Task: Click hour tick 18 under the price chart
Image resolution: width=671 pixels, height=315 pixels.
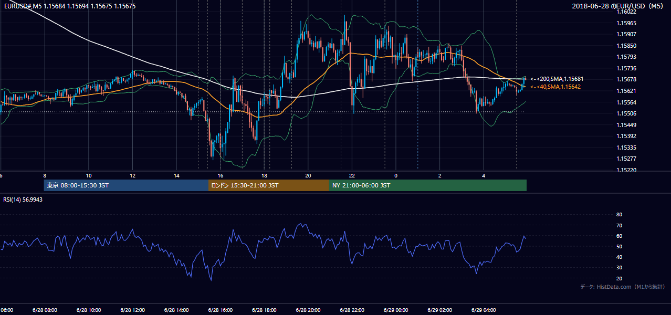Action: click(264, 175)
